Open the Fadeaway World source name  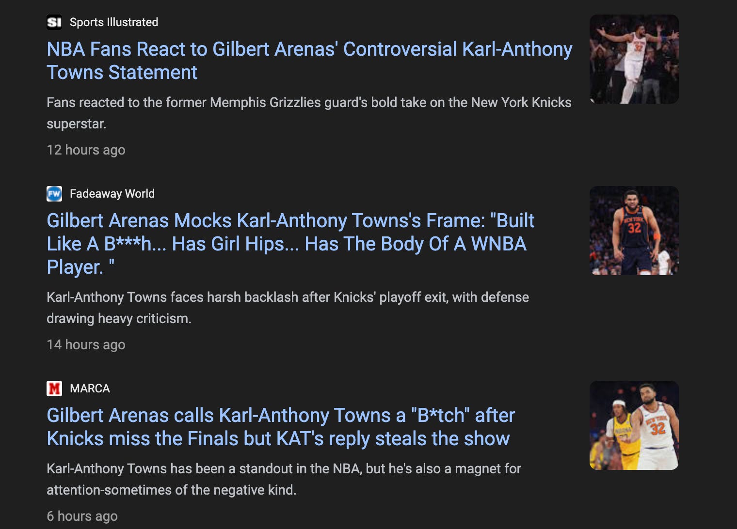(112, 194)
